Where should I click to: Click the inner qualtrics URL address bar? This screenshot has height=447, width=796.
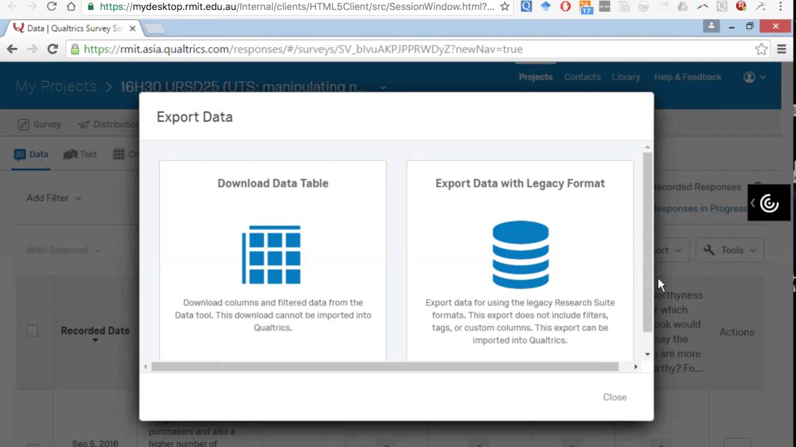pos(410,49)
